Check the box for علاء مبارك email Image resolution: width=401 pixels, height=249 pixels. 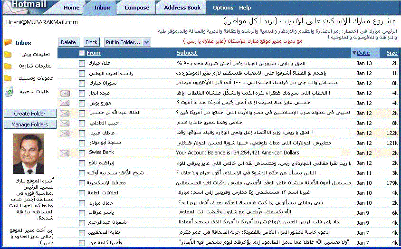[82, 63]
